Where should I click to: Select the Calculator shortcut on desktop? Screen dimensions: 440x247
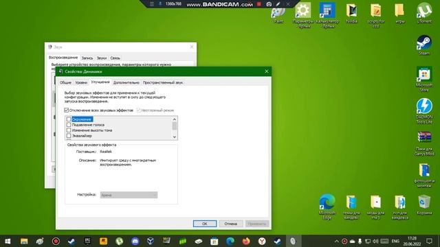(x=327, y=14)
